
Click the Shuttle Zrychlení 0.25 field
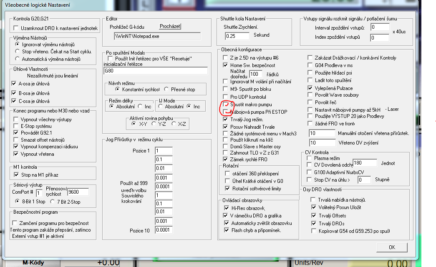237,36
